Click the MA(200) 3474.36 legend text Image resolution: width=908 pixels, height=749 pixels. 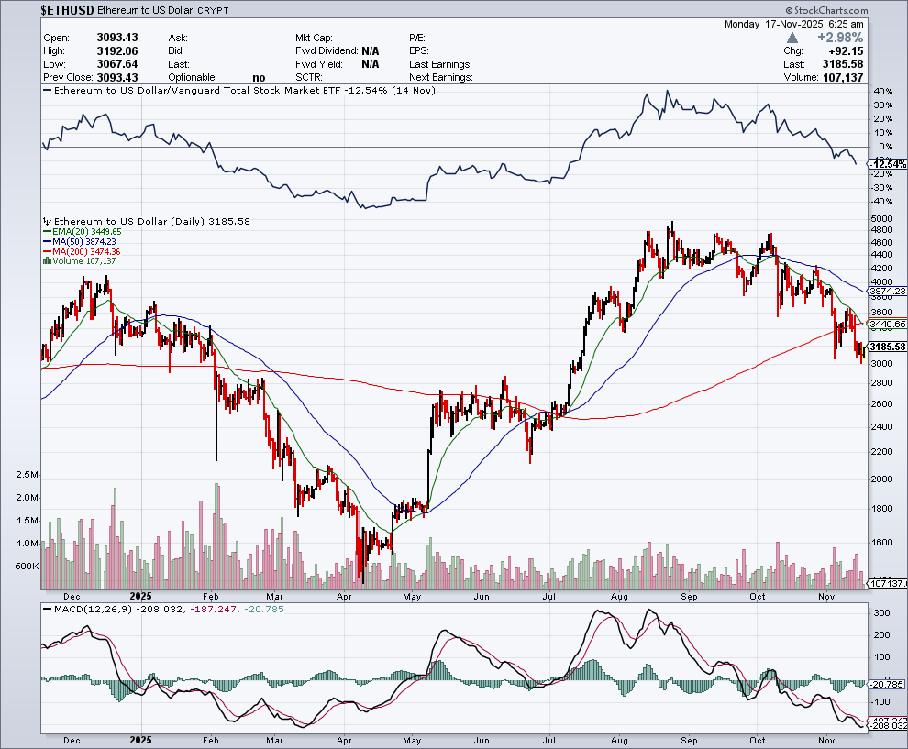point(86,252)
